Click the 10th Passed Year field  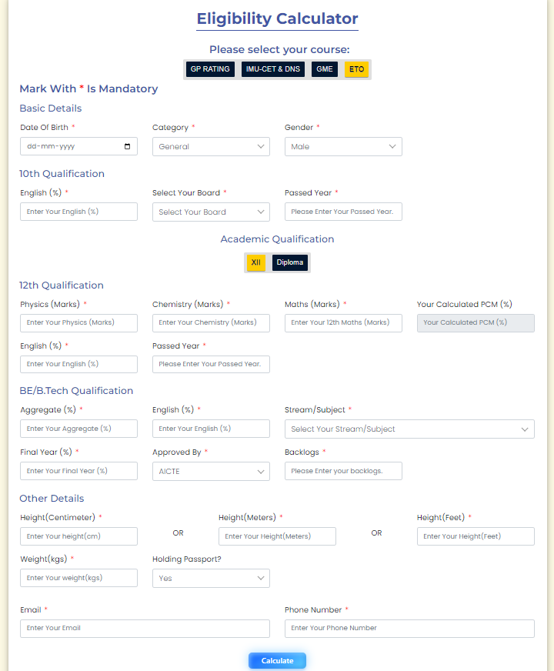pyautogui.click(x=343, y=212)
